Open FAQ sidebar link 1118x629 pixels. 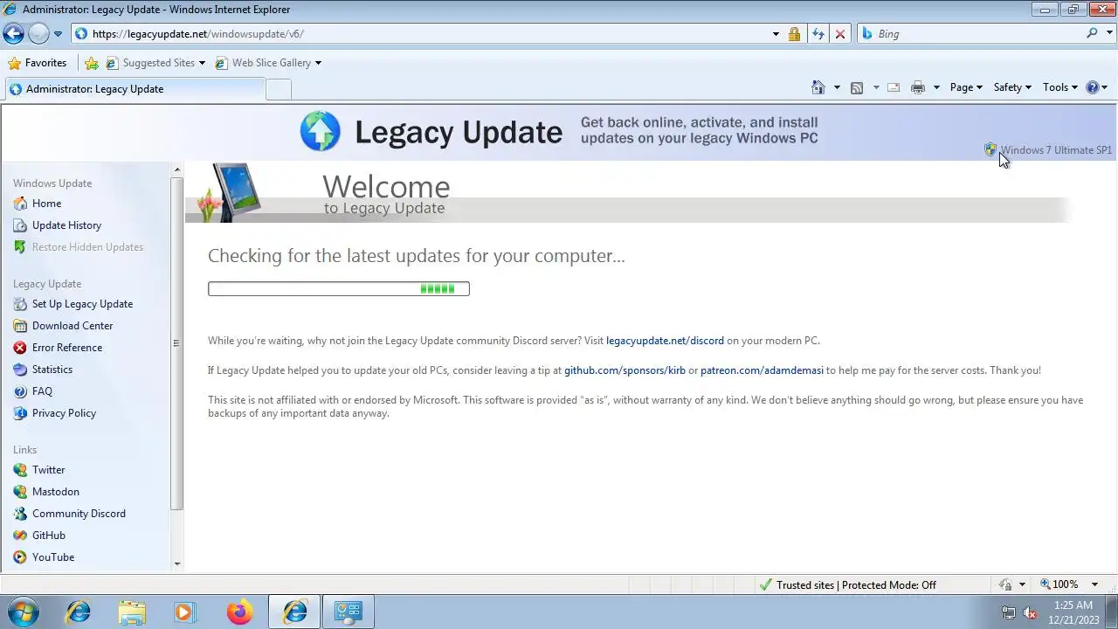click(42, 391)
